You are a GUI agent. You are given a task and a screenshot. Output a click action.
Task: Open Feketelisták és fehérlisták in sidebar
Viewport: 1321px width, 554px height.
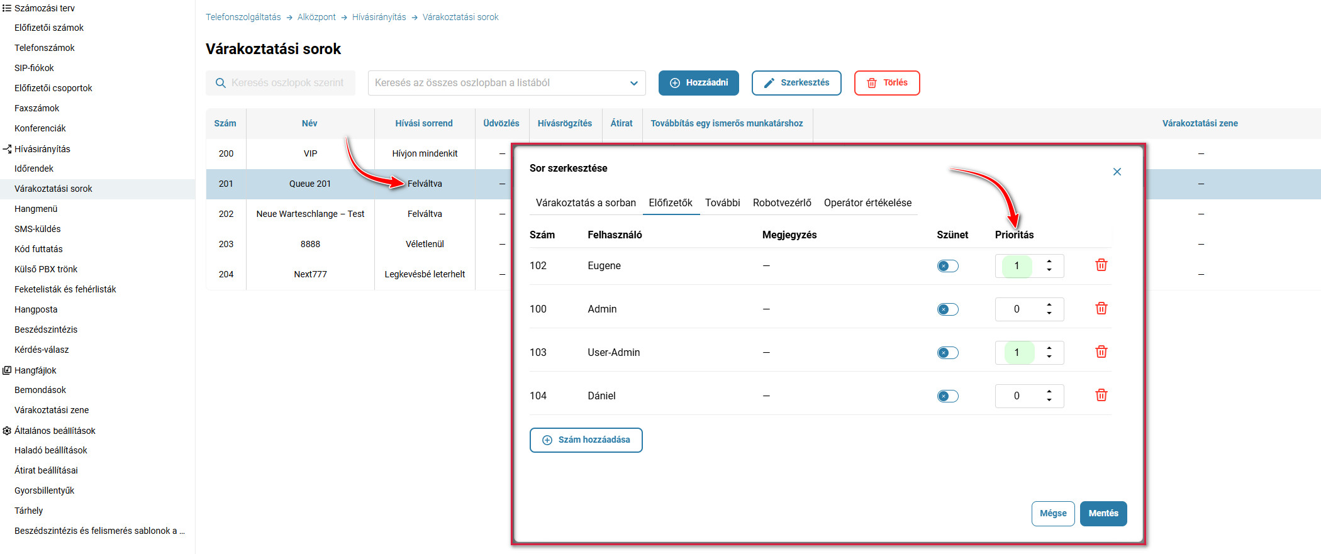pyautogui.click(x=65, y=289)
